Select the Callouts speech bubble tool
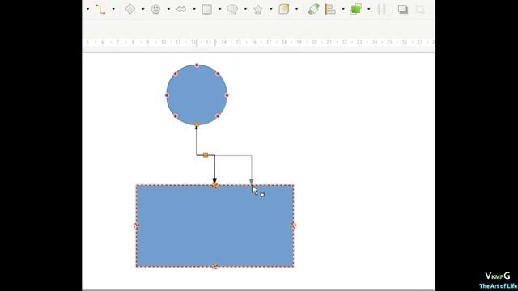 (232, 9)
